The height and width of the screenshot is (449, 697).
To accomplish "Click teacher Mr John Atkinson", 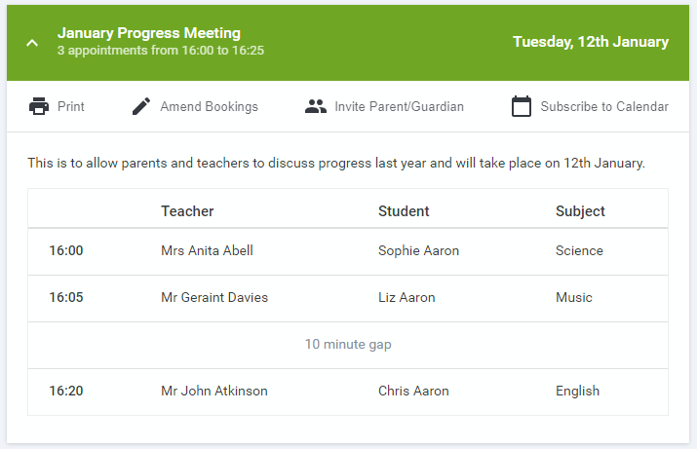I will pyautogui.click(x=214, y=391).
